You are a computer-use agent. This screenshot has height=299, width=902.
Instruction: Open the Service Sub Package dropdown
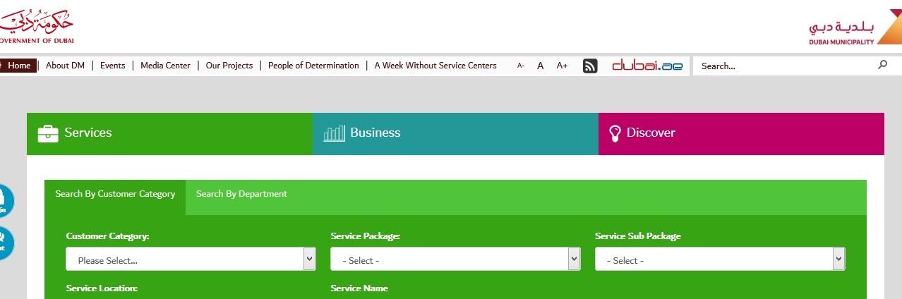[720, 260]
